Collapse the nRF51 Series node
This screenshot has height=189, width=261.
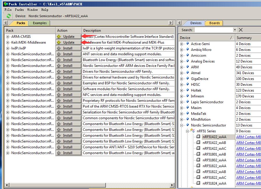coord(187,131)
